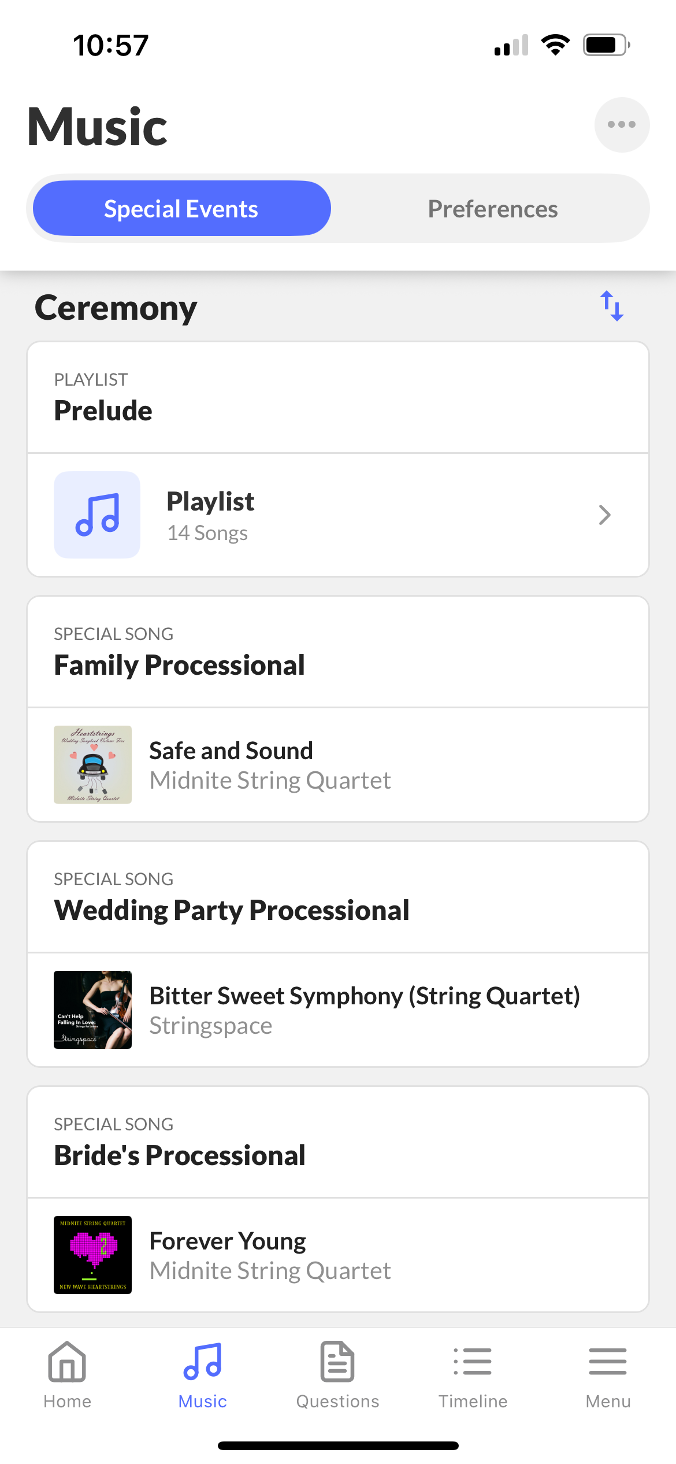676x1464 pixels.
Task: Switch to the Special Events segment
Action: coord(181,209)
